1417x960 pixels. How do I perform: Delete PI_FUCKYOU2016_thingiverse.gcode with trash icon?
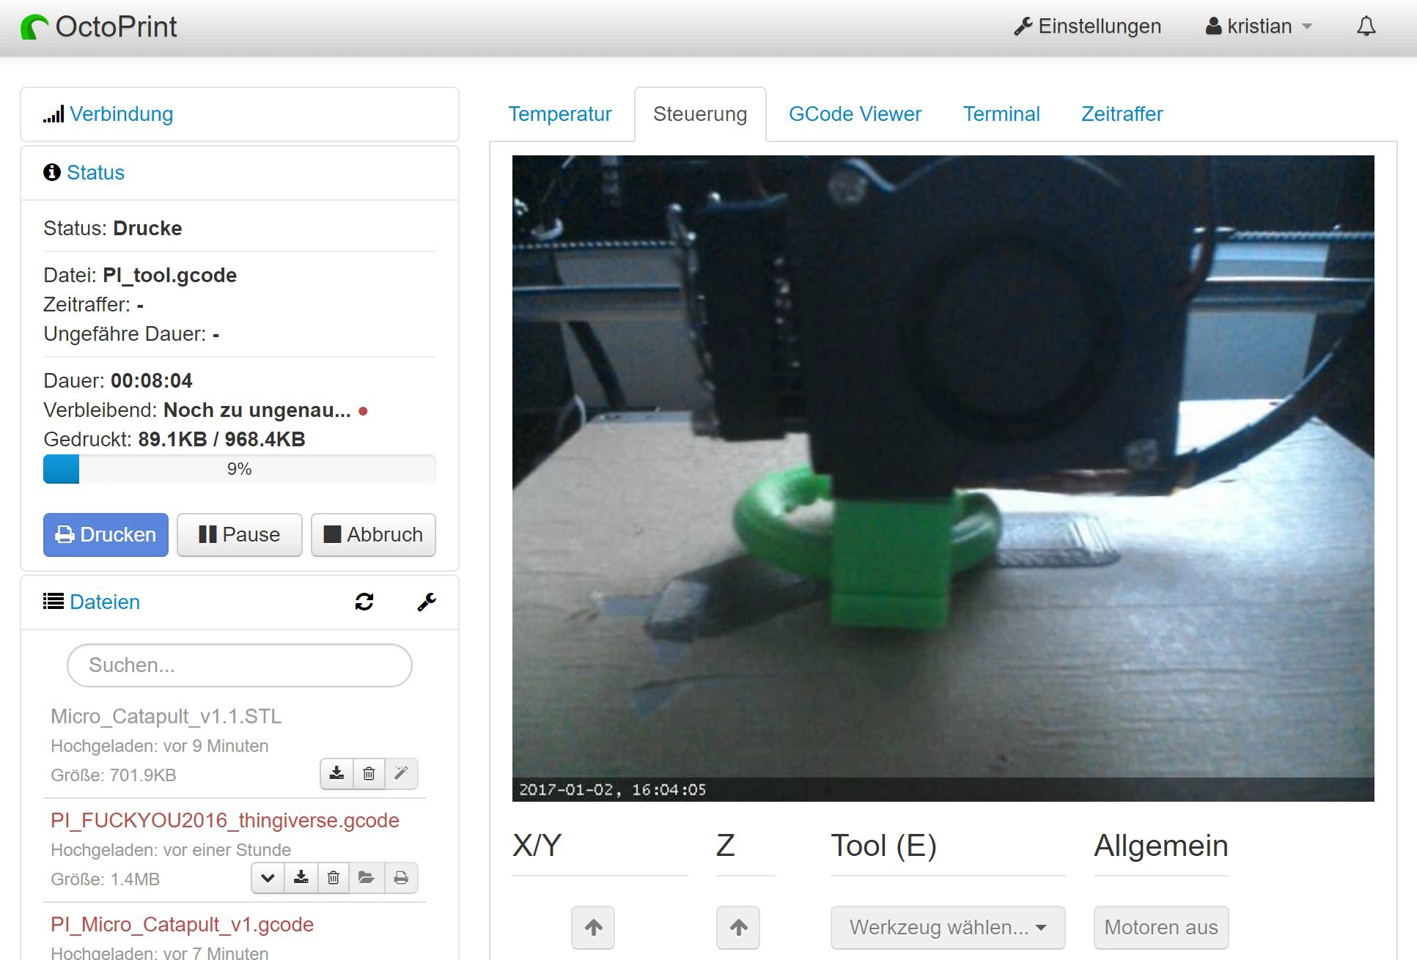334,878
